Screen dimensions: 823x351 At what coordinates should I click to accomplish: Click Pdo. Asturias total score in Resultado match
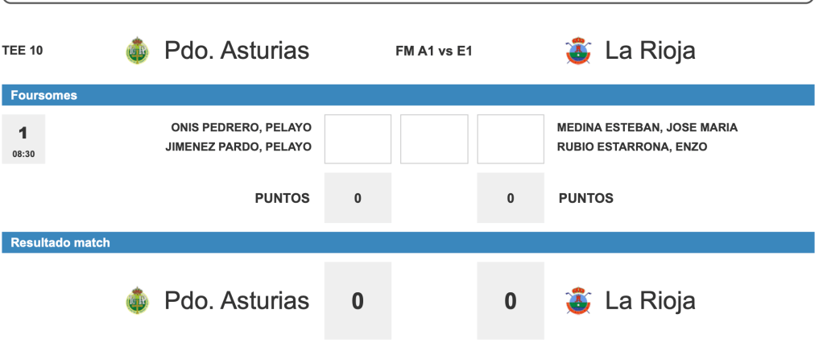click(x=358, y=301)
